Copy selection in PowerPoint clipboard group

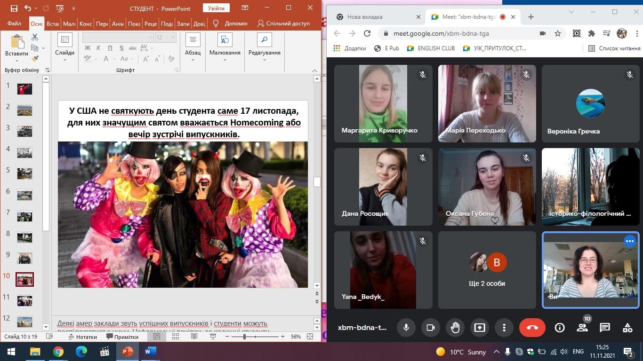[x=34, y=48]
